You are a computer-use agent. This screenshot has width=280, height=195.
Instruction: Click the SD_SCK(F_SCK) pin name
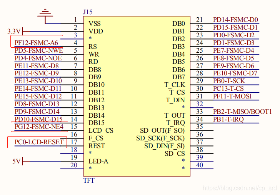pyautogui.click(x=160, y=138)
